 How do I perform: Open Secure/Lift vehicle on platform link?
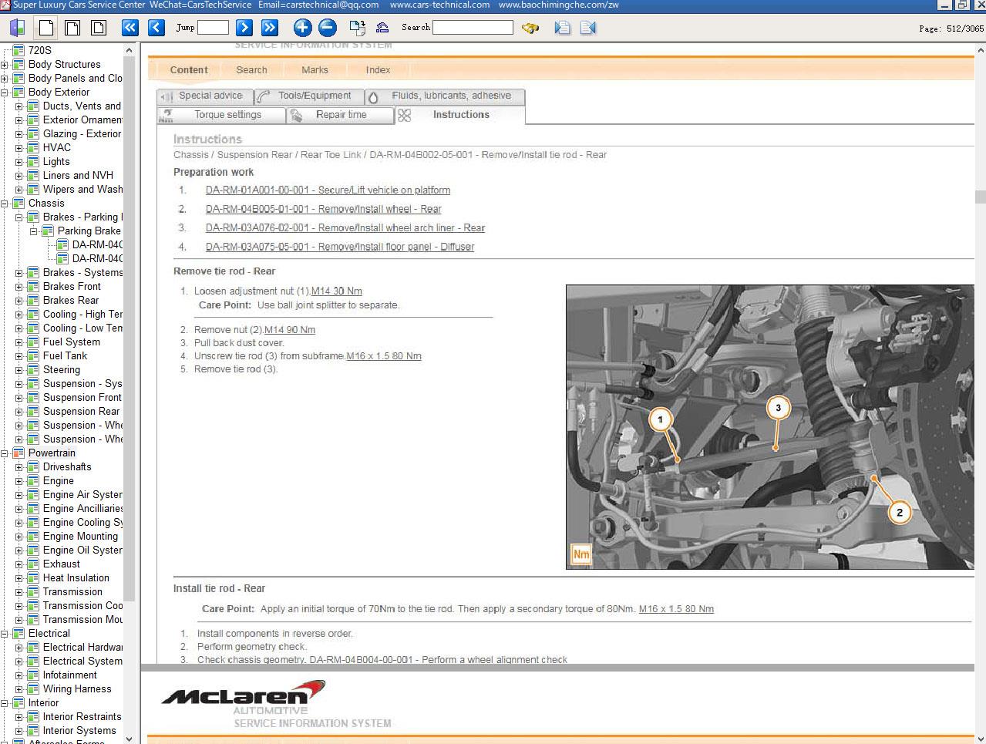[328, 190]
